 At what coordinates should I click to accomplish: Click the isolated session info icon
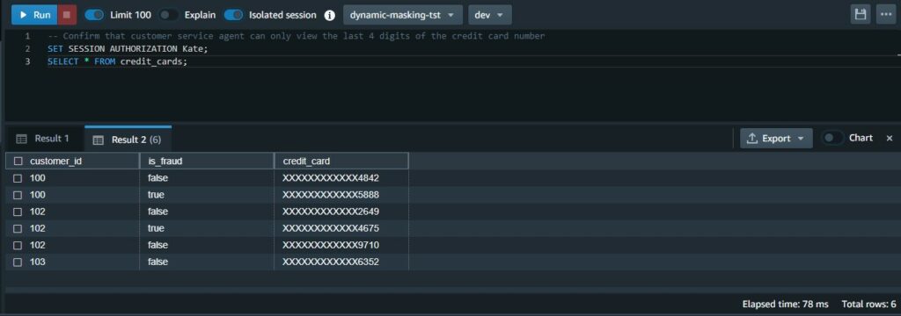click(x=329, y=16)
